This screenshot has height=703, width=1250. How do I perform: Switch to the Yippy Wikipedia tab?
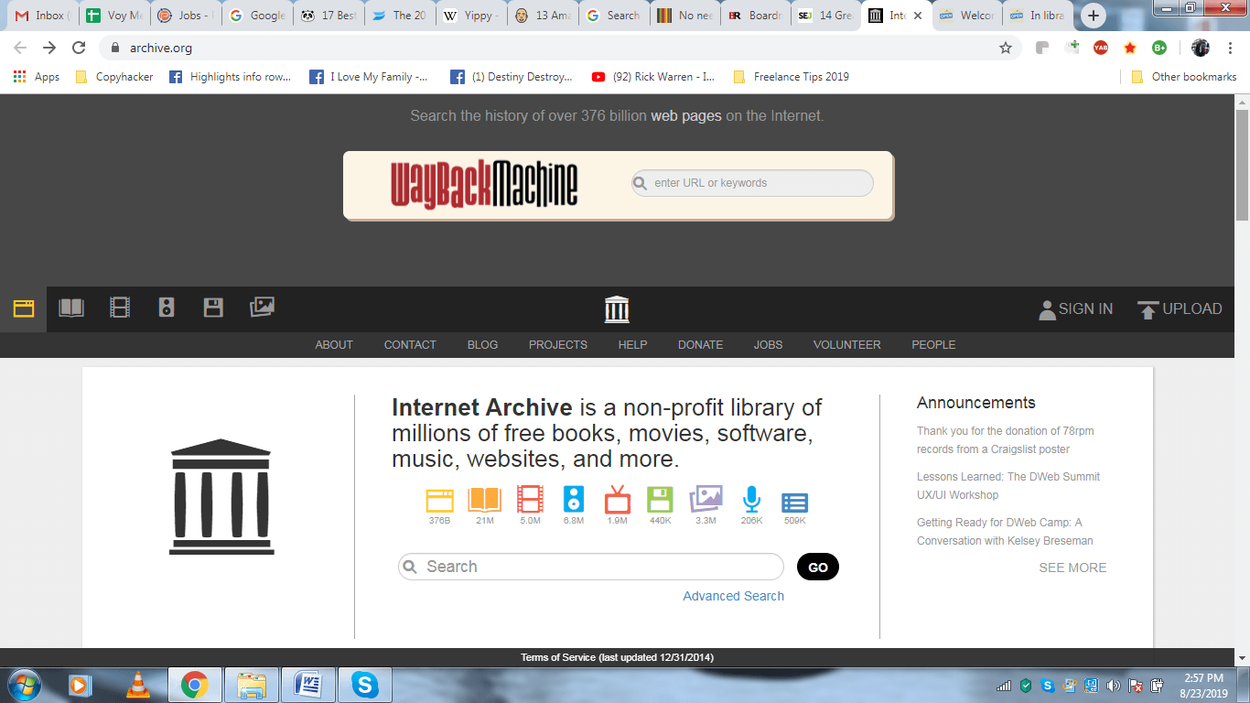472,16
